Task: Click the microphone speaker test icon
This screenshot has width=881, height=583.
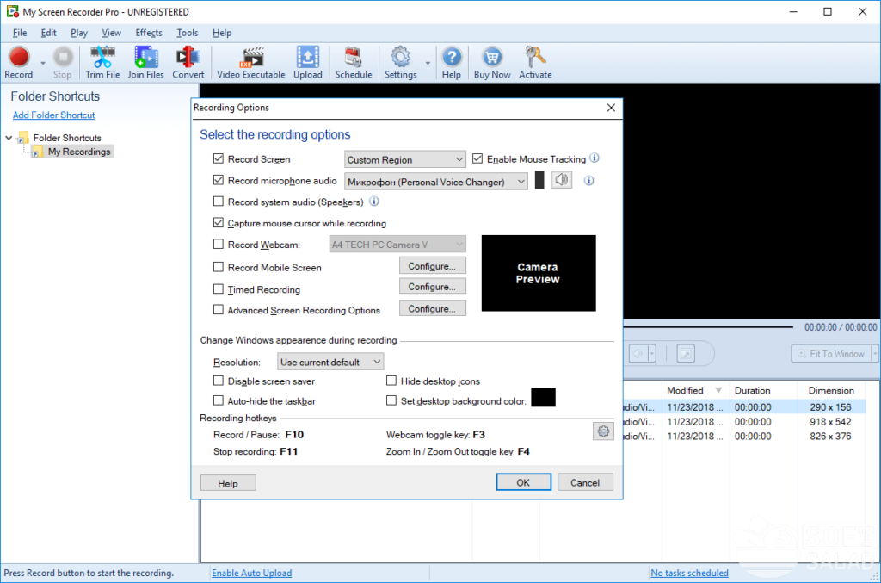Action: (561, 180)
